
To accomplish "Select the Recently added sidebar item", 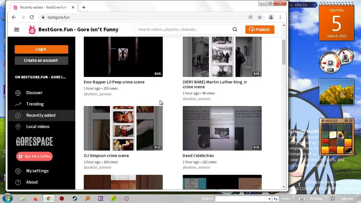I will [41, 115].
